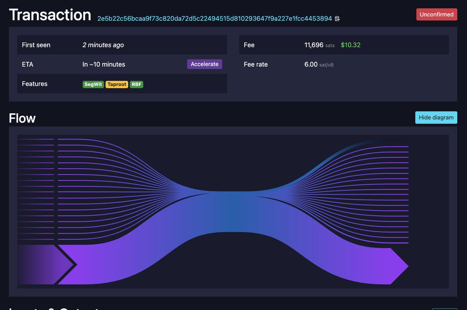Click the 6.00 sat/vB fee rate
This screenshot has height=310, width=467.
319,64
